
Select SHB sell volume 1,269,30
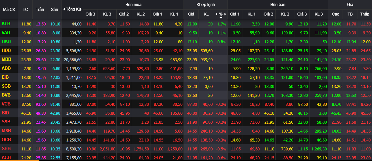coord(319,149)
